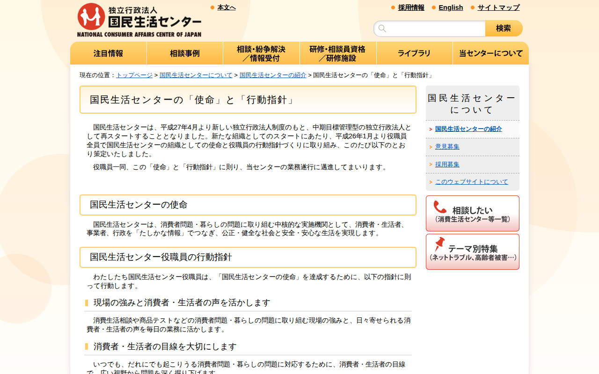This screenshot has width=599, height=374.
Task: Click the orange arrow beside 採用募集
Action: (431, 165)
